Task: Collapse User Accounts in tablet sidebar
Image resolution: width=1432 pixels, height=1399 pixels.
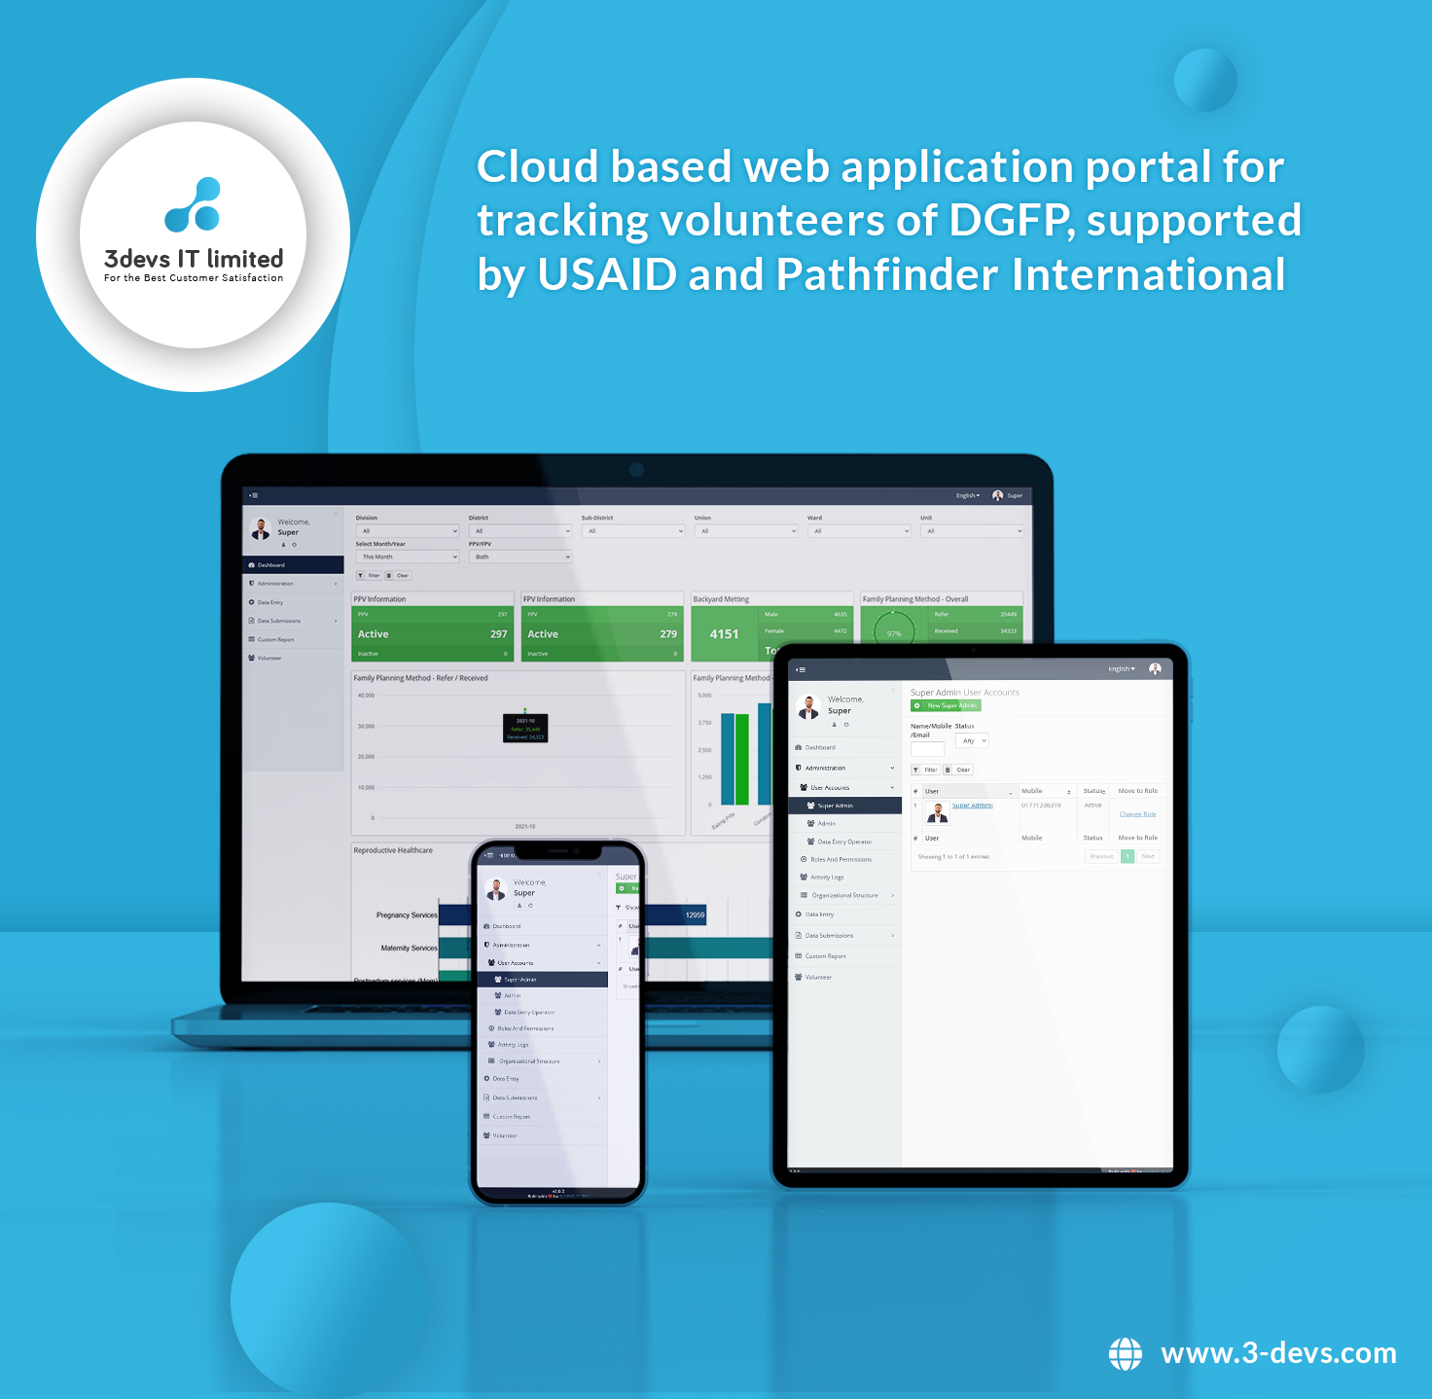Action: (844, 787)
